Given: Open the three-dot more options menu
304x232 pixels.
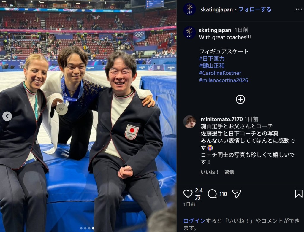Looking at the screenshot, I should (299, 9).
